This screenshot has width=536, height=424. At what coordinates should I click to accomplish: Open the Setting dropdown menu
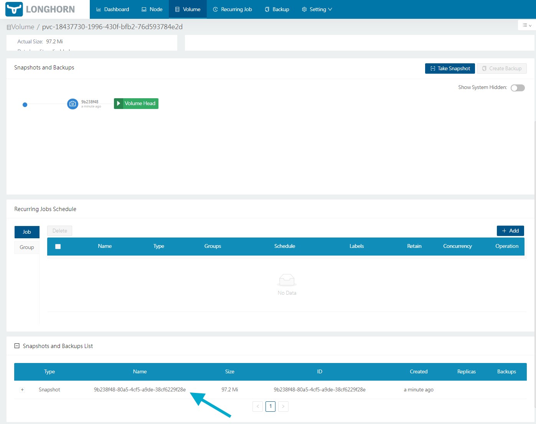coord(317,9)
